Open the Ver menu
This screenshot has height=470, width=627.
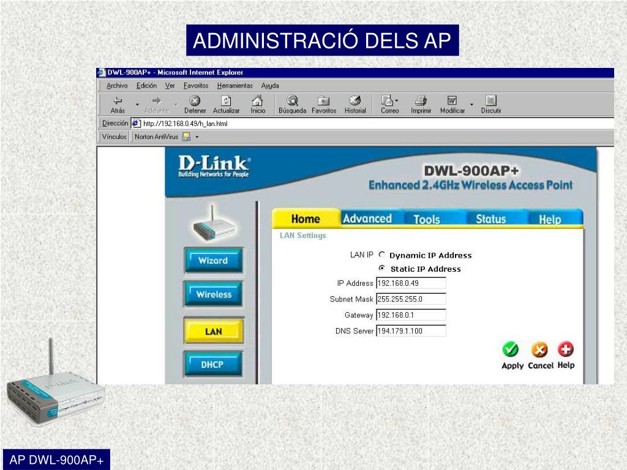tap(170, 86)
